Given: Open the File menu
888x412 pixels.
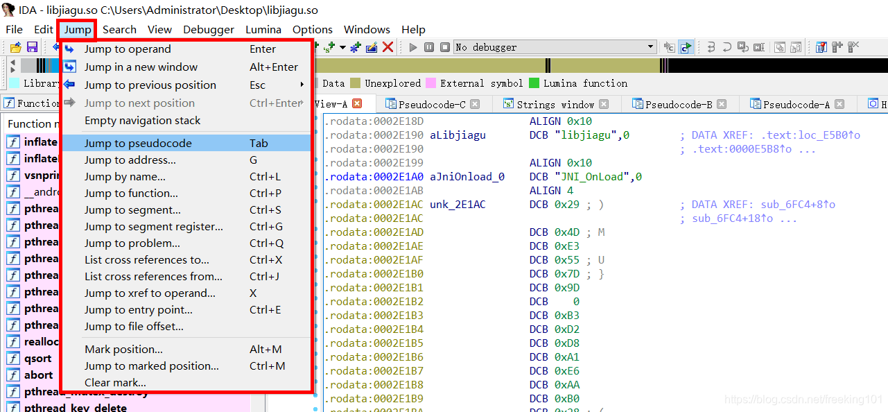Looking at the screenshot, I should click(x=14, y=29).
